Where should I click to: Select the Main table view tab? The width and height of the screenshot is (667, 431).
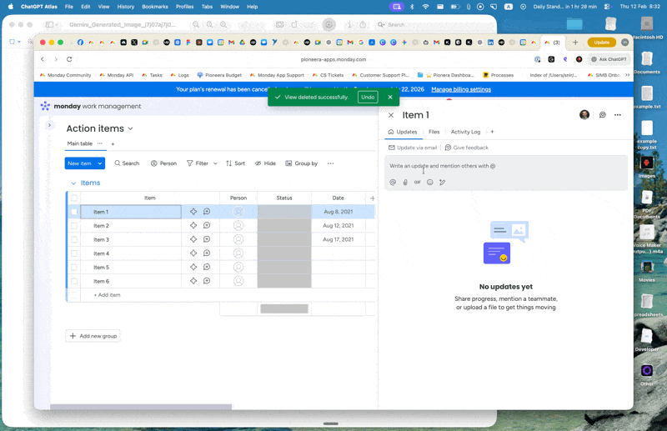point(79,143)
